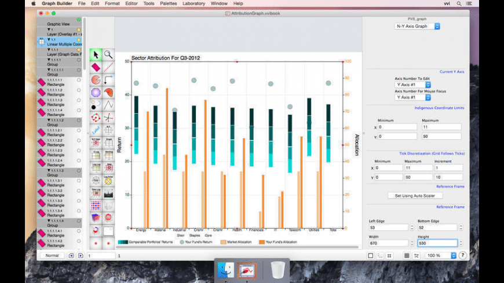Click the Tick Discretization link
Image resolution: width=504 pixels, height=283 pixels.
tap(432, 154)
